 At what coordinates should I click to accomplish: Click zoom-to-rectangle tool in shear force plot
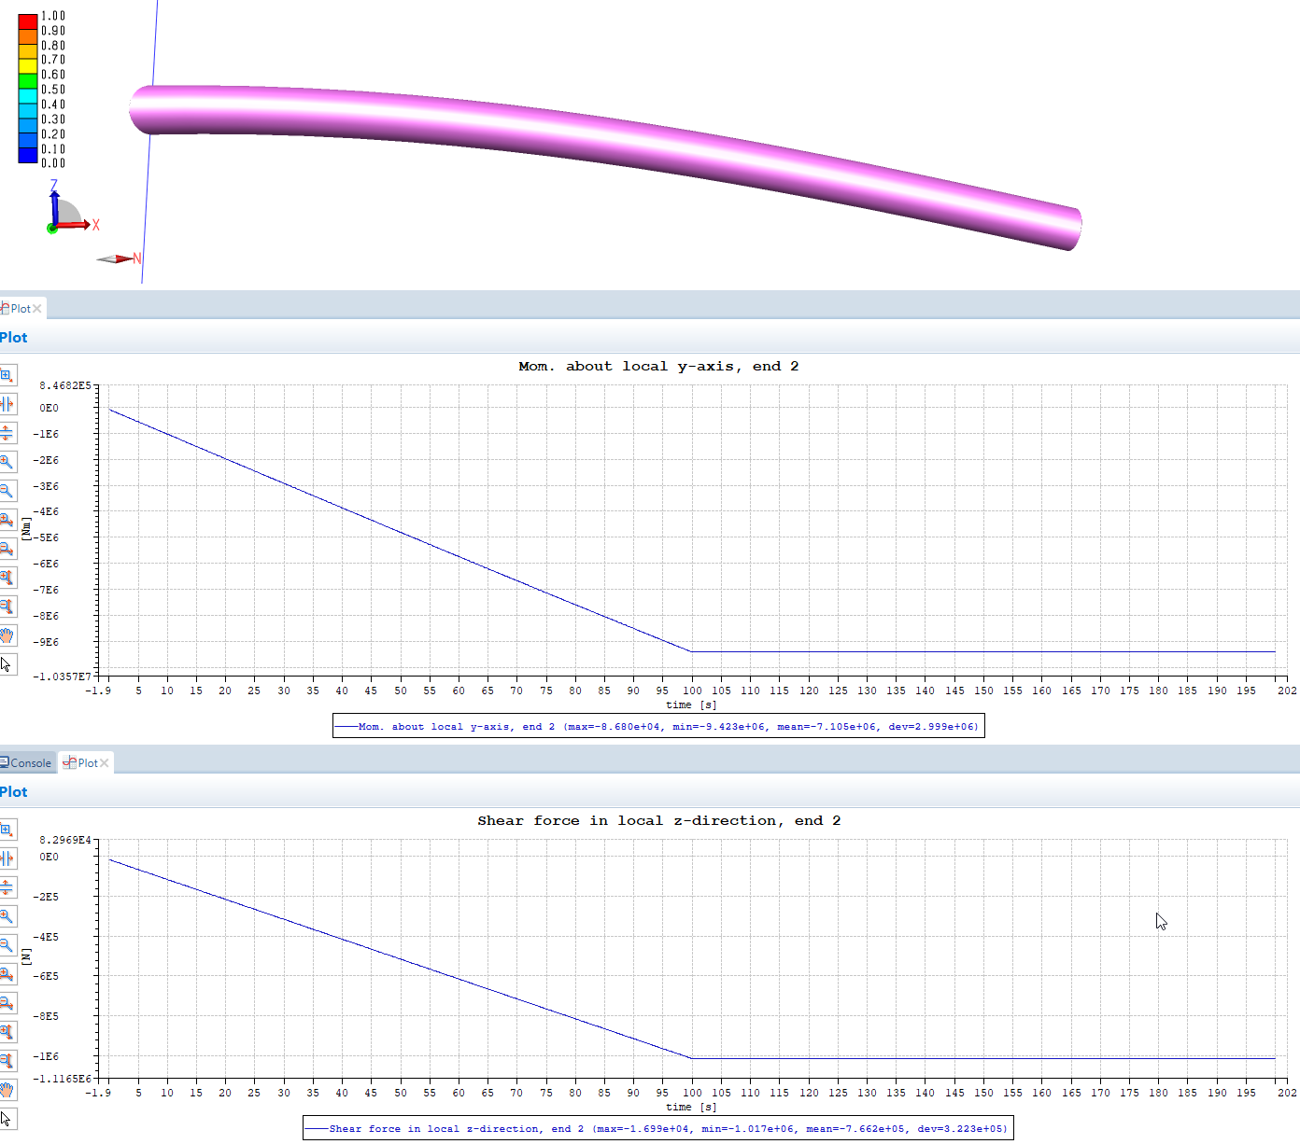(x=7, y=830)
